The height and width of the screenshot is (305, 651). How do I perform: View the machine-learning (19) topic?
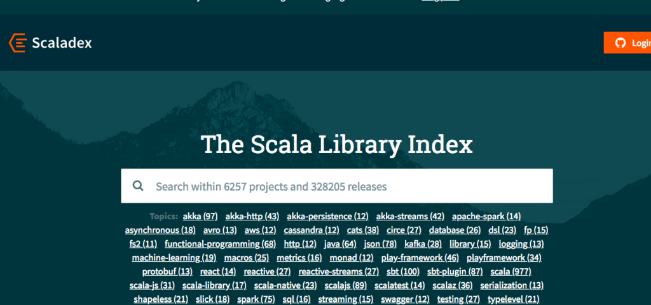tap(174, 258)
